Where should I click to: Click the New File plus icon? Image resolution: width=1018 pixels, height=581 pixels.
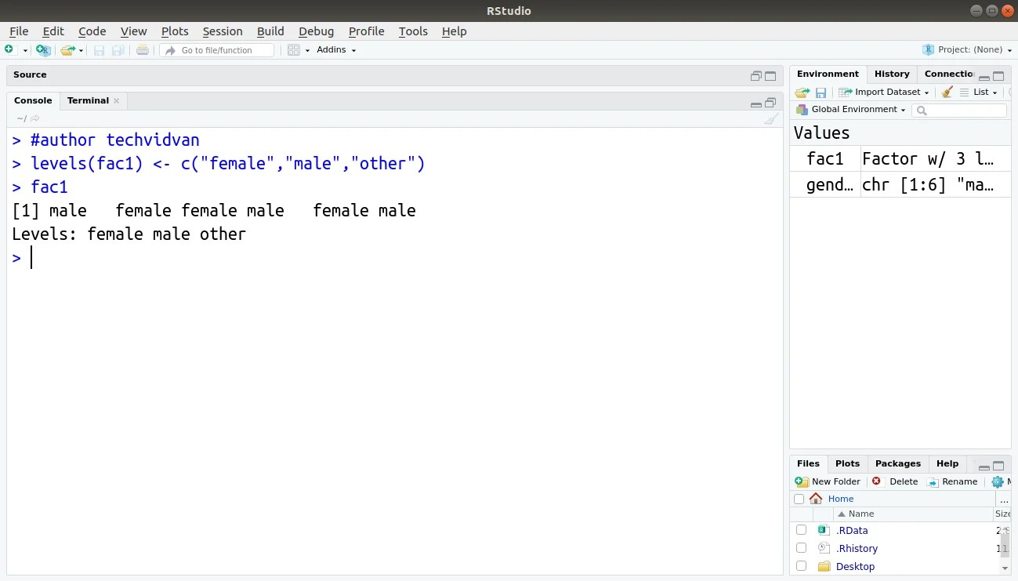point(9,50)
